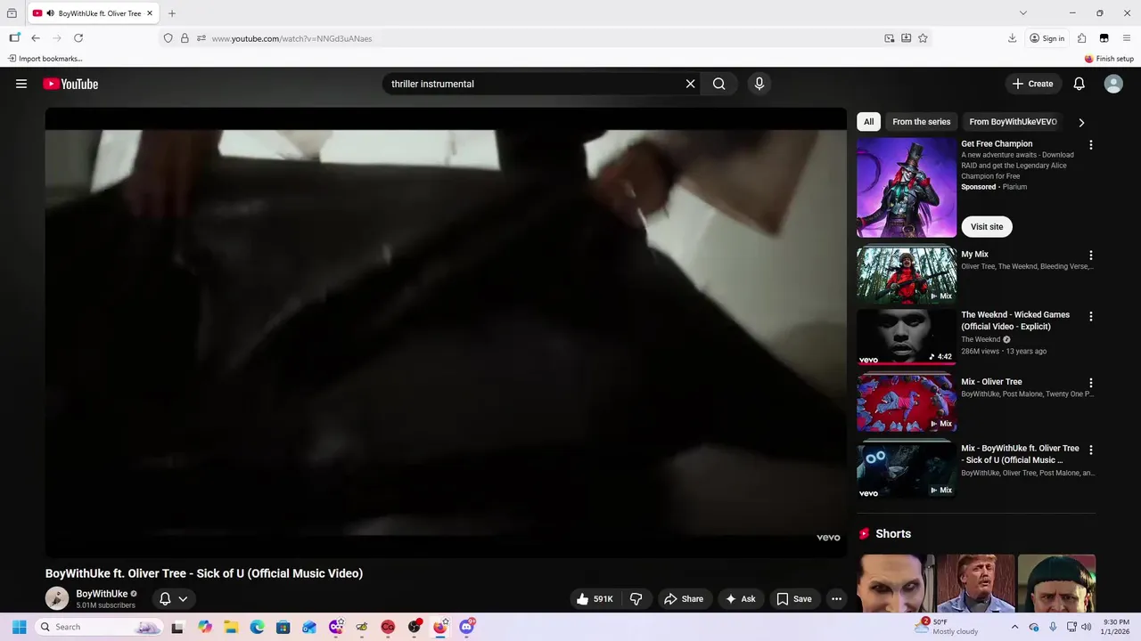Click the URL address field
The height and width of the screenshot is (641, 1141).
tap(544, 38)
